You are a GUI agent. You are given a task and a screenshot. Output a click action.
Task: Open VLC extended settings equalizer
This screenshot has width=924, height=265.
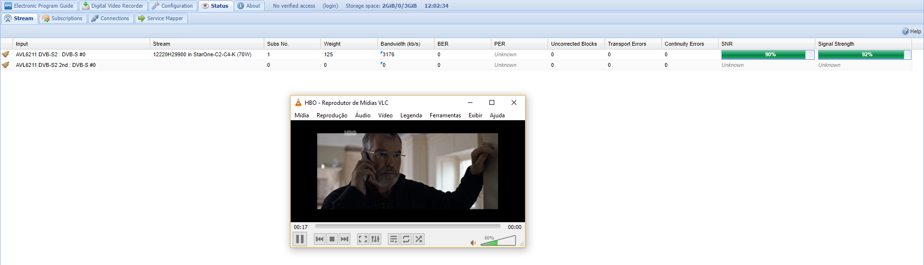(375, 239)
